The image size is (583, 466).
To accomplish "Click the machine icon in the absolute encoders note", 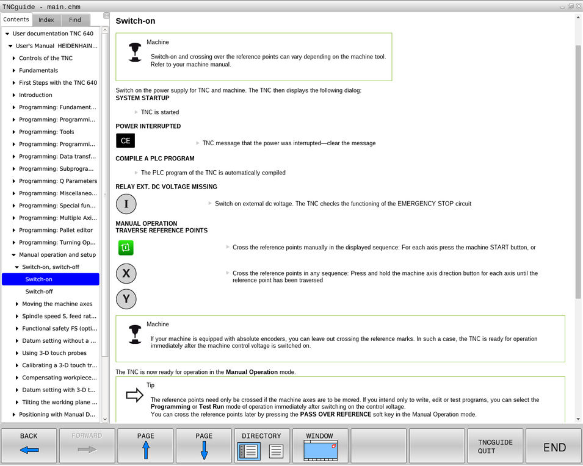I will tap(134, 334).
